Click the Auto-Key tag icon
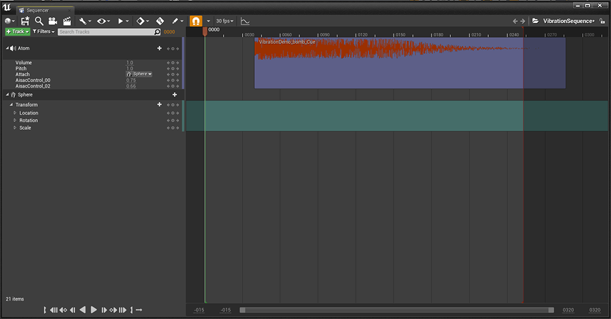 tap(159, 21)
